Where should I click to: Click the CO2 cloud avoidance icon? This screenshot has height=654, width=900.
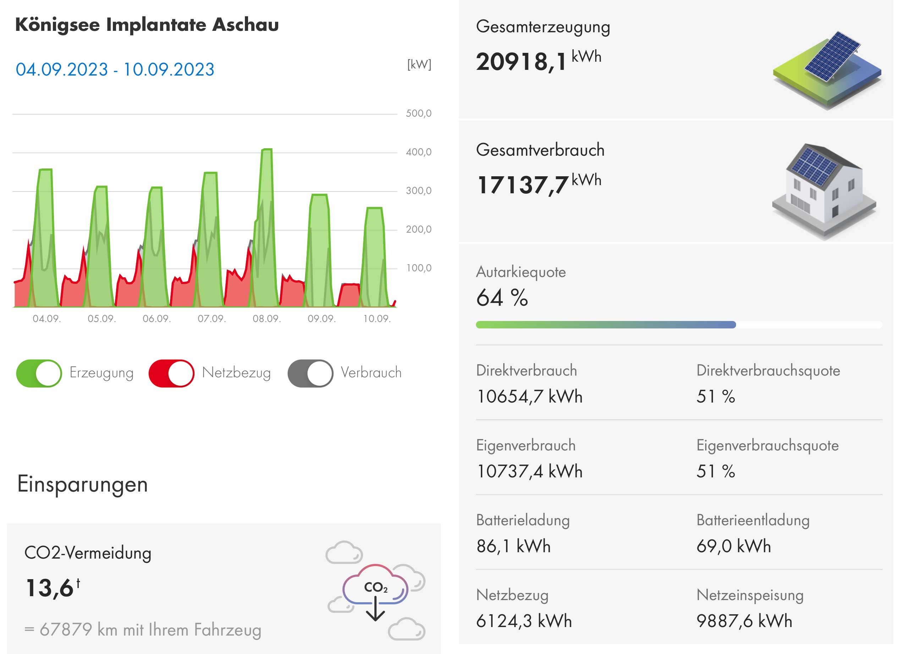click(x=375, y=590)
